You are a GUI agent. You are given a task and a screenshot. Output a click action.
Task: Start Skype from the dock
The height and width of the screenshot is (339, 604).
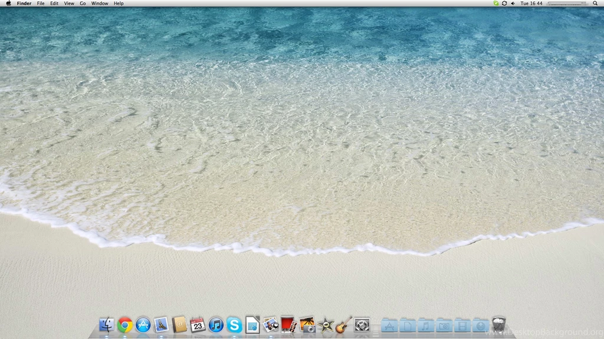(235, 324)
